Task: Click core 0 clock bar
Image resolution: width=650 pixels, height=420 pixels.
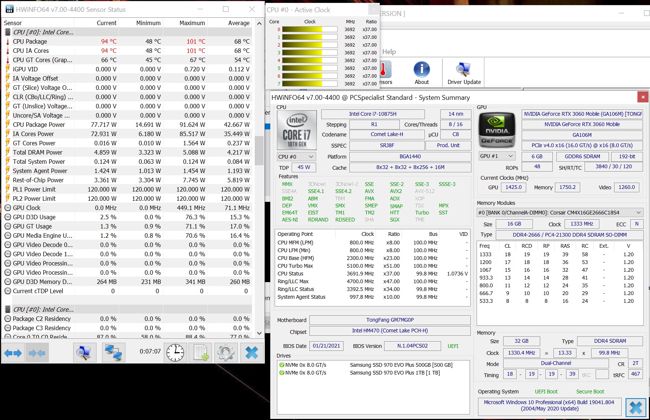Action: [x=310, y=29]
